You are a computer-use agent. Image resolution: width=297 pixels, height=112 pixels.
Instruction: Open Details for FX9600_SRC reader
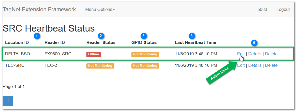click(x=255, y=54)
